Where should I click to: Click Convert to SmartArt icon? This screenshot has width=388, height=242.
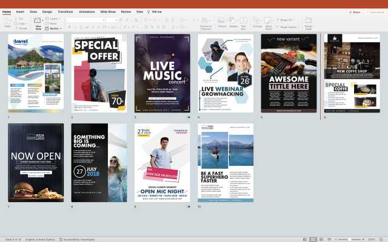click(x=206, y=22)
